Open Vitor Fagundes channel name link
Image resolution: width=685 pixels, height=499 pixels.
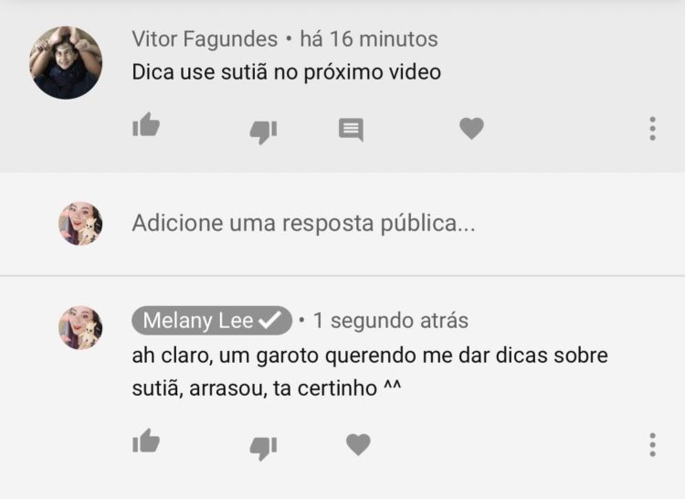[205, 39]
